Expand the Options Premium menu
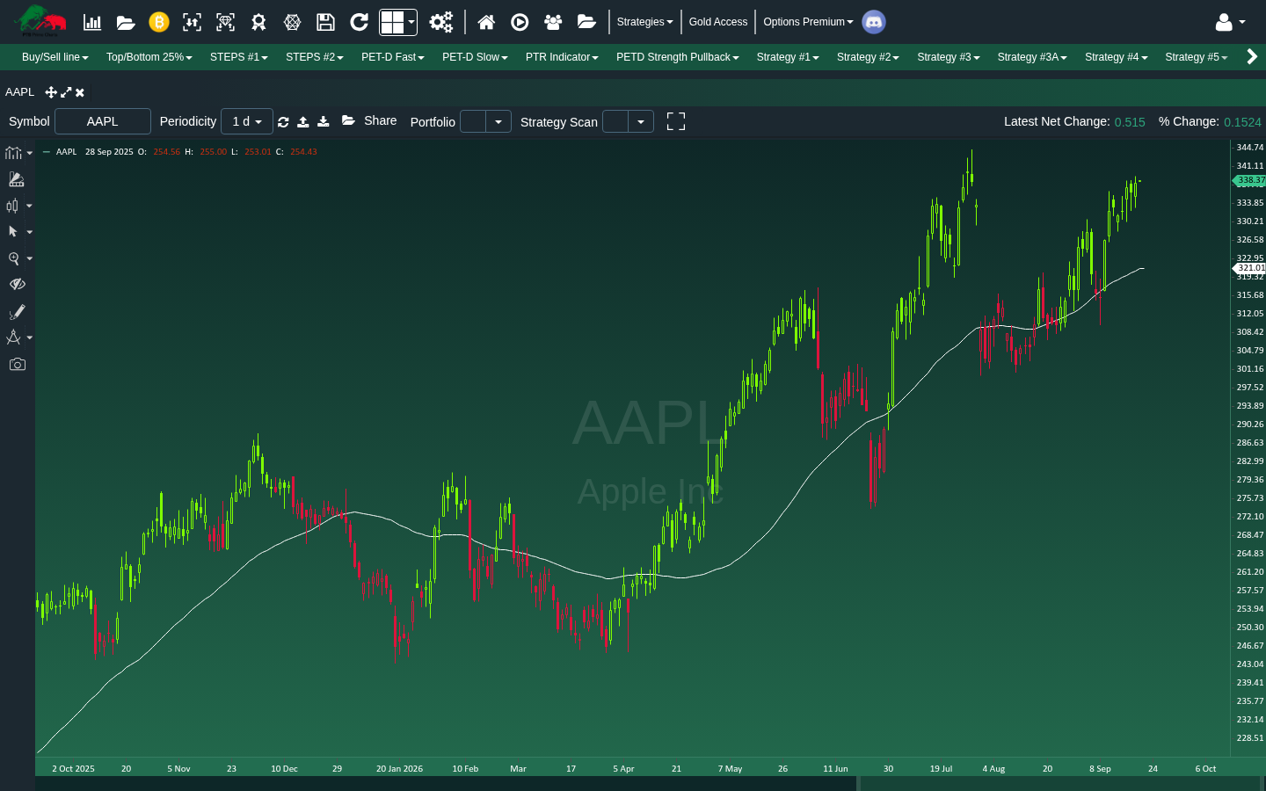 pyautogui.click(x=808, y=22)
